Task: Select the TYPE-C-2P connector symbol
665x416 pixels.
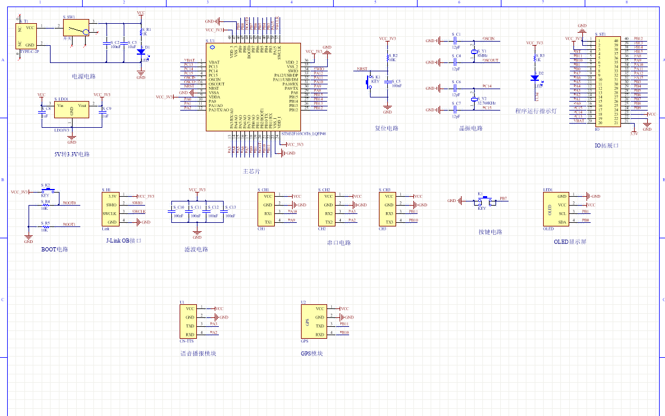Action: (28, 36)
